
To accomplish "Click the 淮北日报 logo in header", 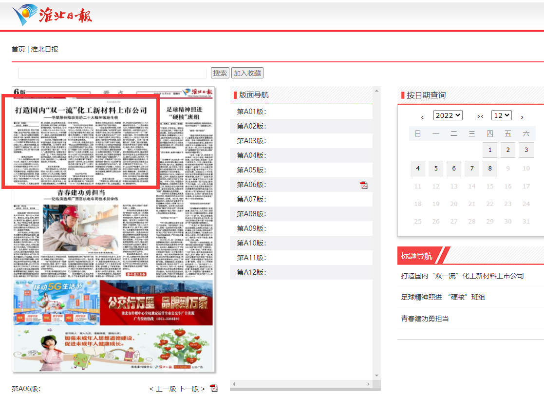I will pos(52,16).
